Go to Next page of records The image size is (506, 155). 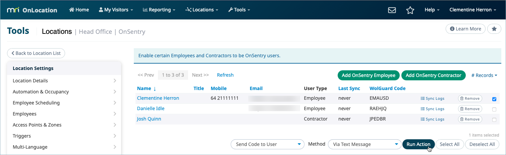pyautogui.click(x=200, y=75)
